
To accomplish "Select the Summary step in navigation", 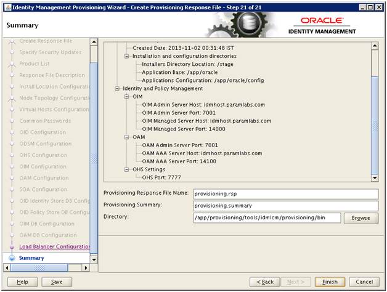I will click(31, 258).
